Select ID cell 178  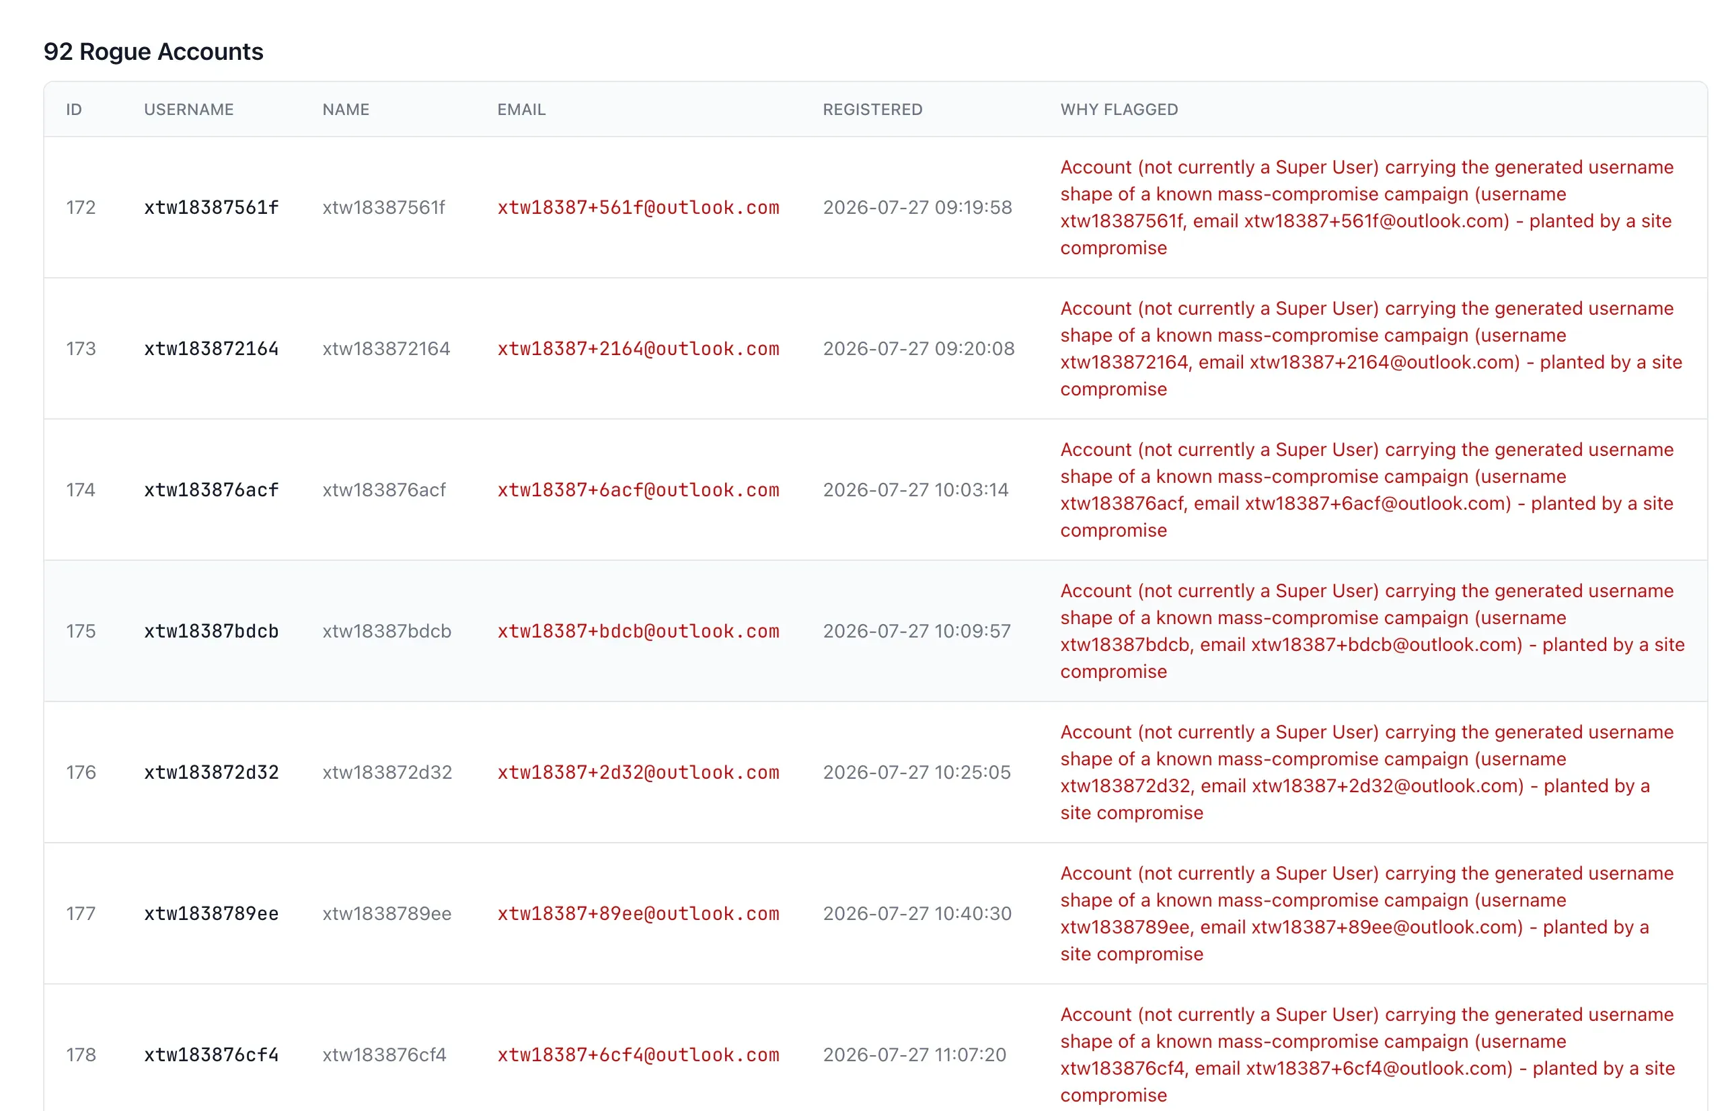(x=81, y=1055)
